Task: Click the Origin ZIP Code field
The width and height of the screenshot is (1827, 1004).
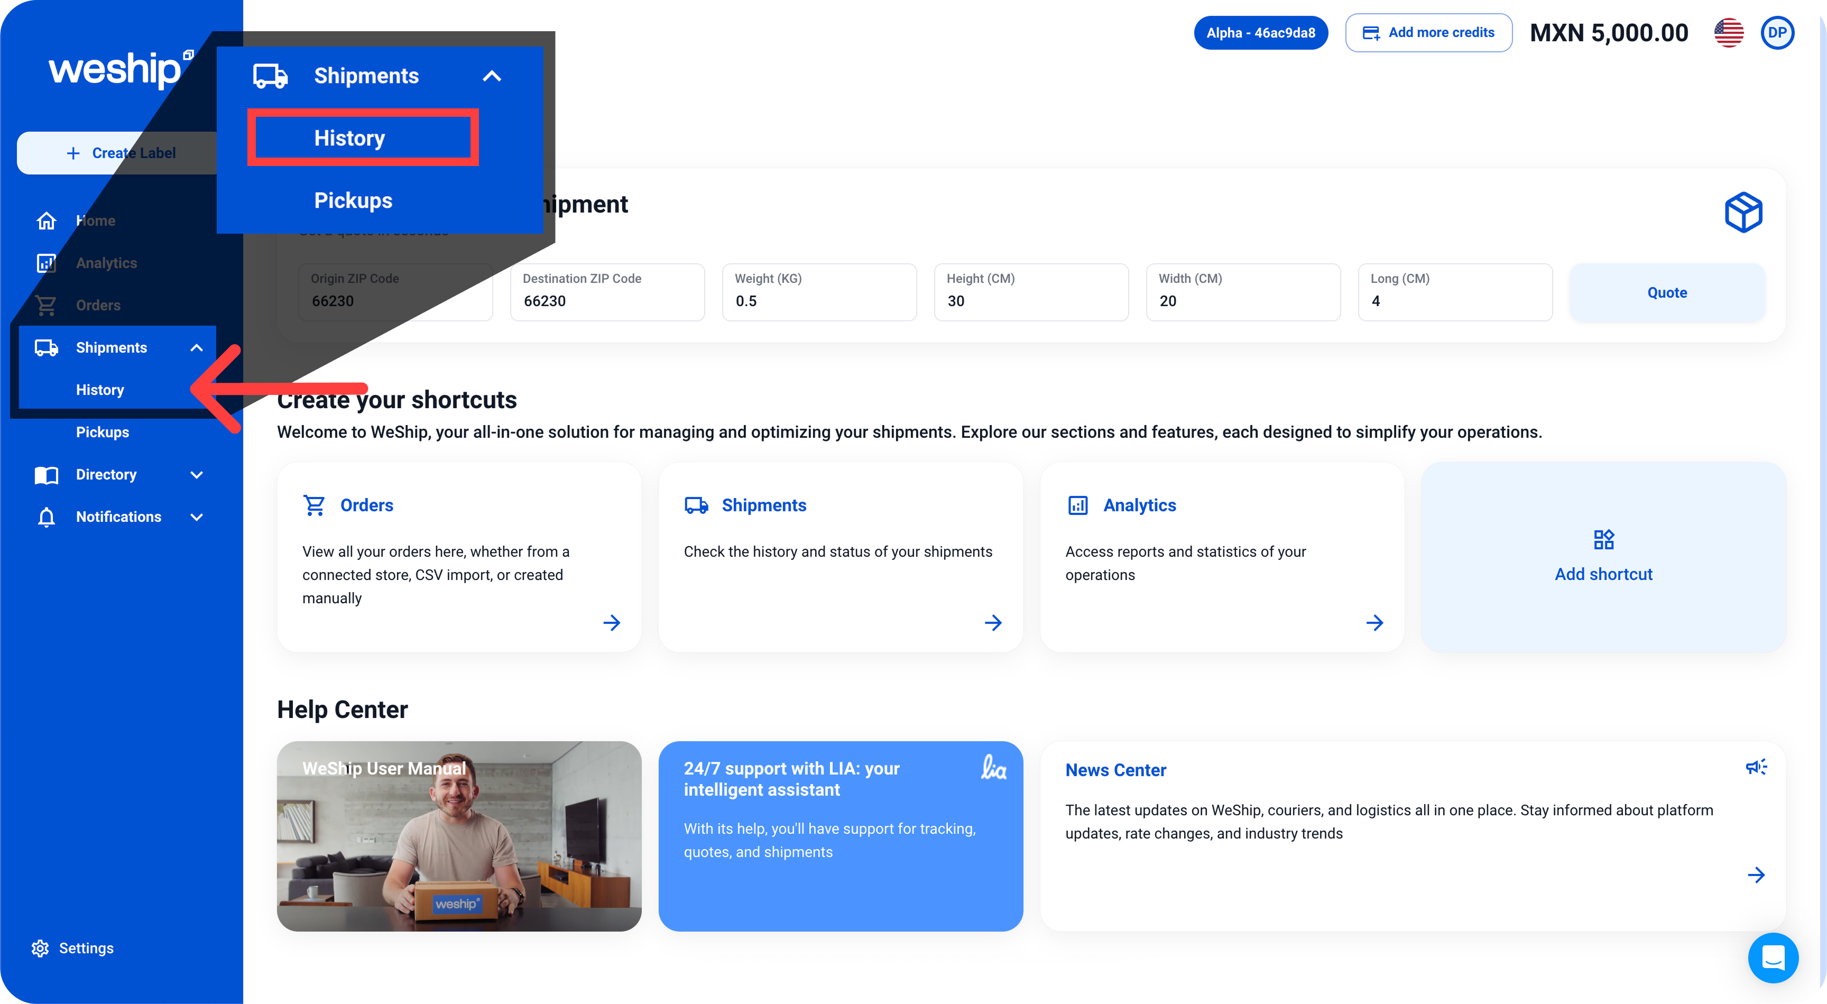Action: point(395,292)
